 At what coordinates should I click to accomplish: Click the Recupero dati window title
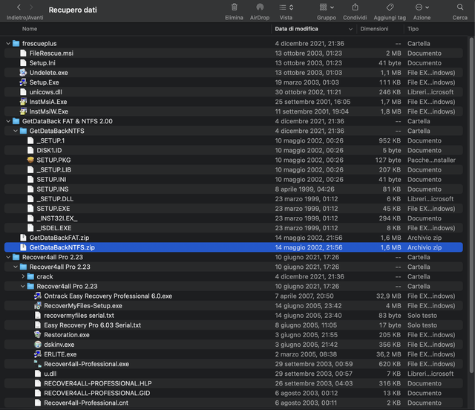click(x=73, y=10)
